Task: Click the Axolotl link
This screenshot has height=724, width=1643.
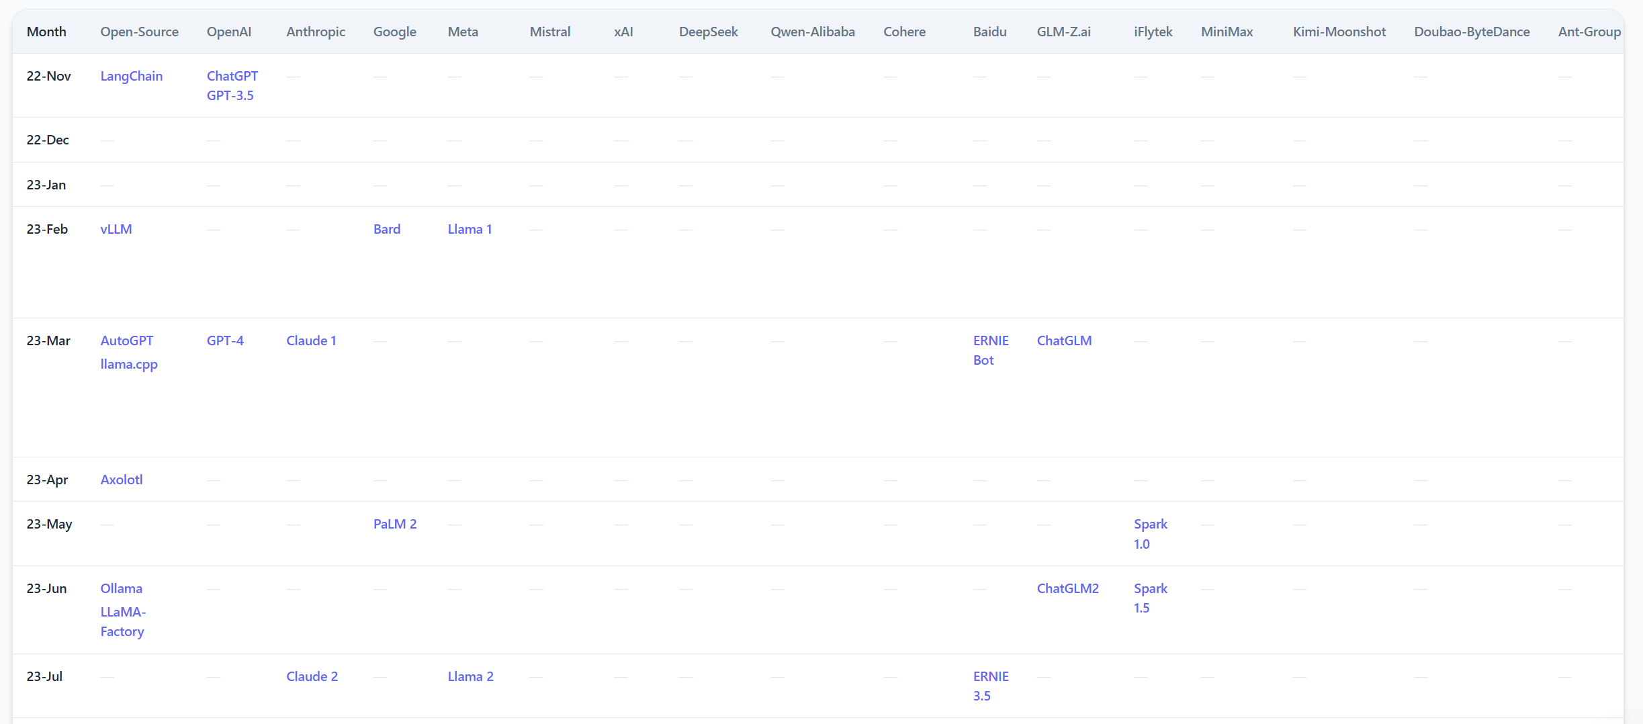Action: coord(121,480)
